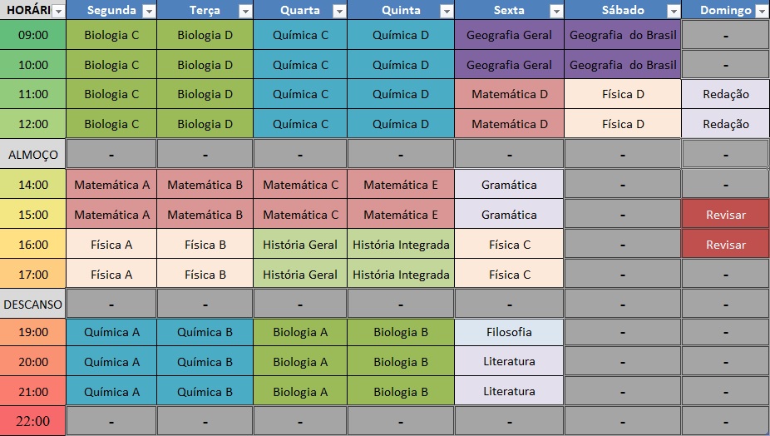Image resolution: width=770 pixels, height=436 pixels.
Task: Select the História Integrada cell at 16:00
Action: tap(401, 245)
